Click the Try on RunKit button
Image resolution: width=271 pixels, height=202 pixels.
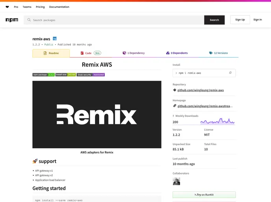click(x=204, y=195)
